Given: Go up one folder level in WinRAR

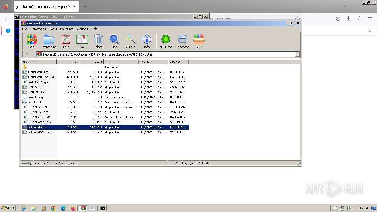Looking at the screenshot, I should pos(27,54).
